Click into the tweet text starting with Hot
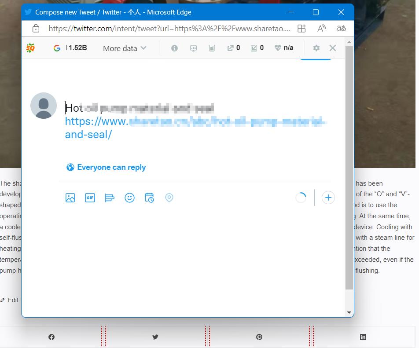This screenshot has width=419, height=348. pyautogui.click(x=139, y=108)
